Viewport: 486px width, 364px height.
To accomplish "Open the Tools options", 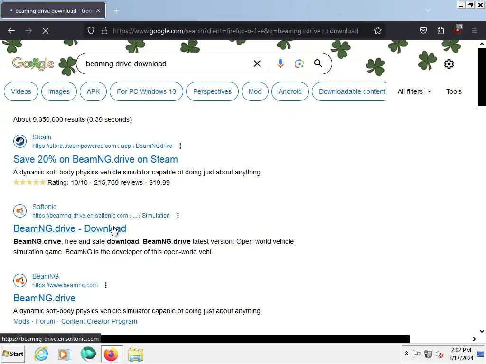I will pyautogui.click(x=454, y=91).
